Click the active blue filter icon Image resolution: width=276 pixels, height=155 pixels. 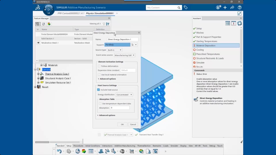(x=108, y=24)
